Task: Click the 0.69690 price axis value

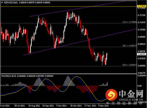Action: point(142,37)
